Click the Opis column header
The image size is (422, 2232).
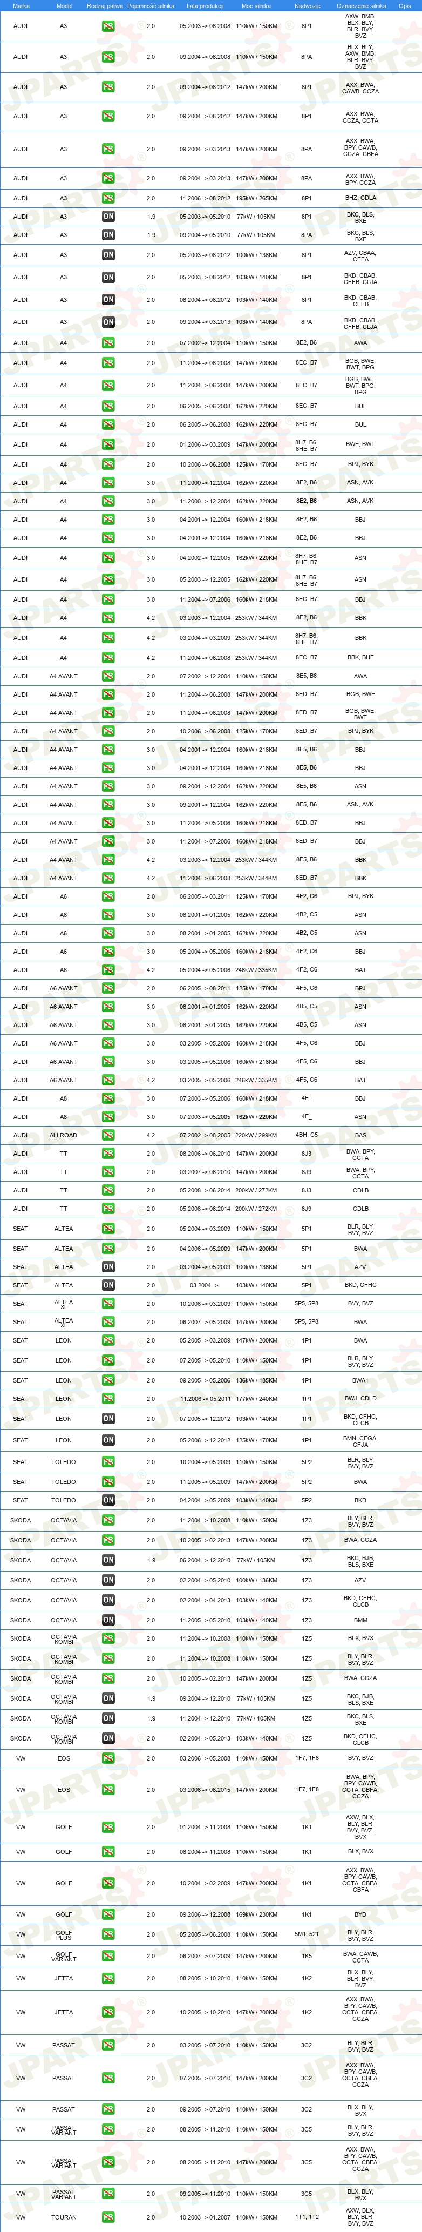coord(405,5)
